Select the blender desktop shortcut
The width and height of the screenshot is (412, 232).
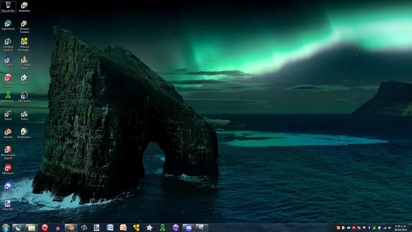[8, 133]
